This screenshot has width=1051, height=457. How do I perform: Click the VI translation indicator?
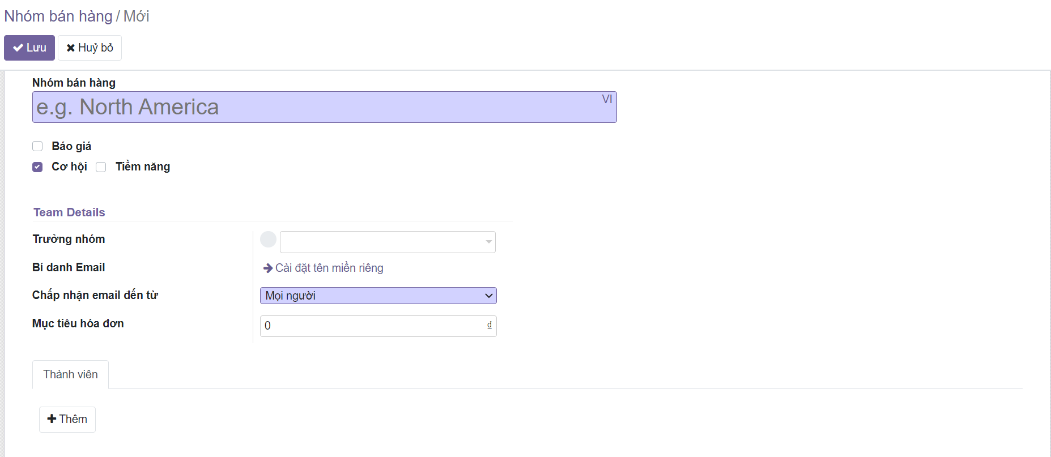click(x=607, y=100)
